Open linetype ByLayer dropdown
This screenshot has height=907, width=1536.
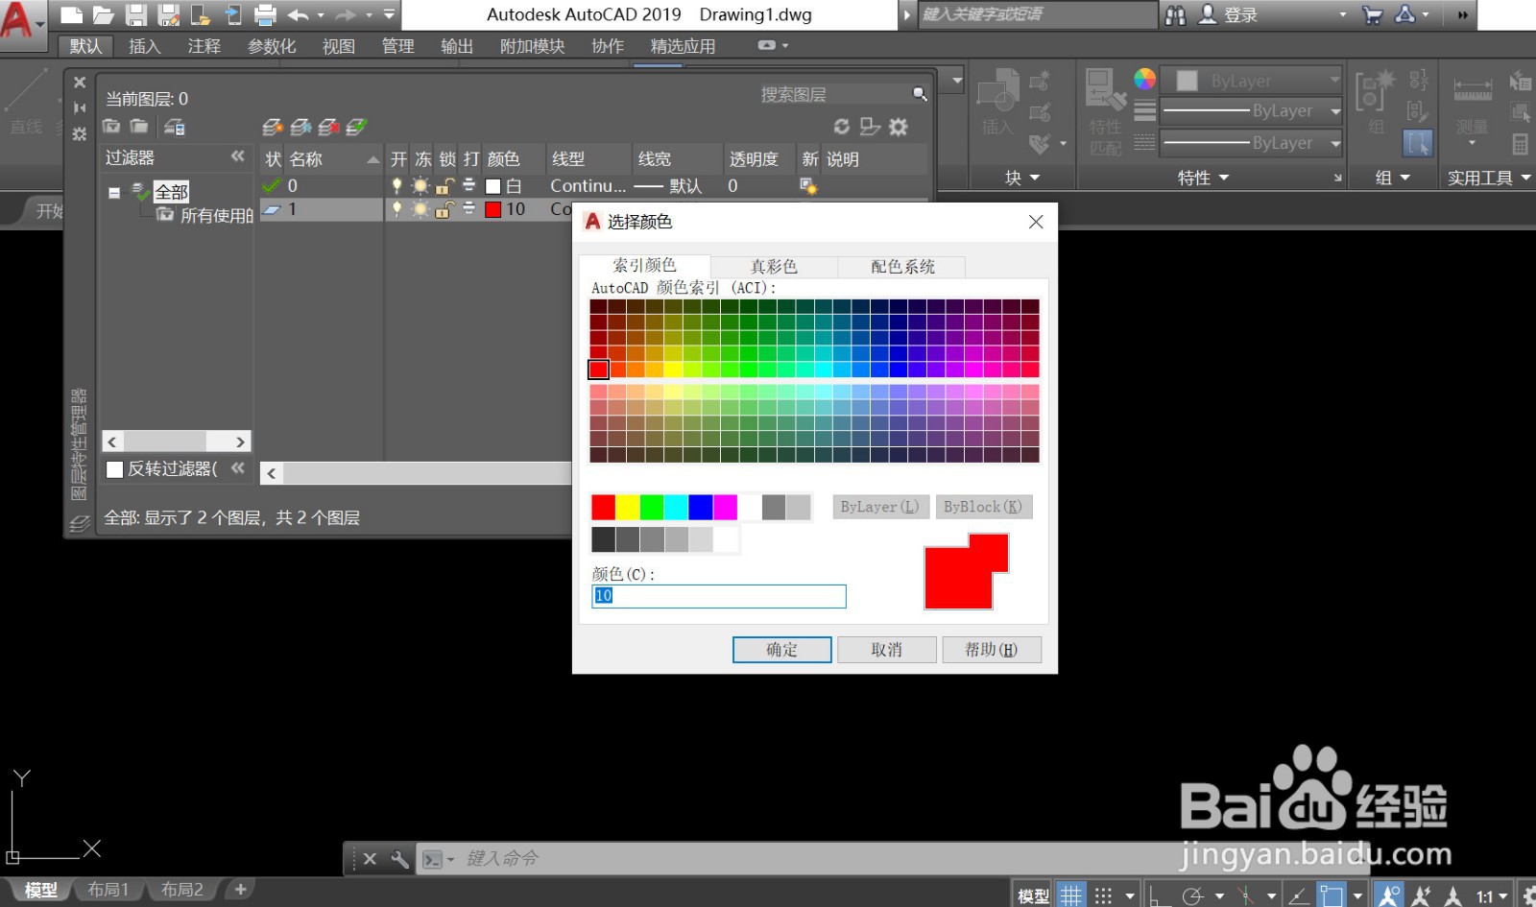tap(1251, 143)
